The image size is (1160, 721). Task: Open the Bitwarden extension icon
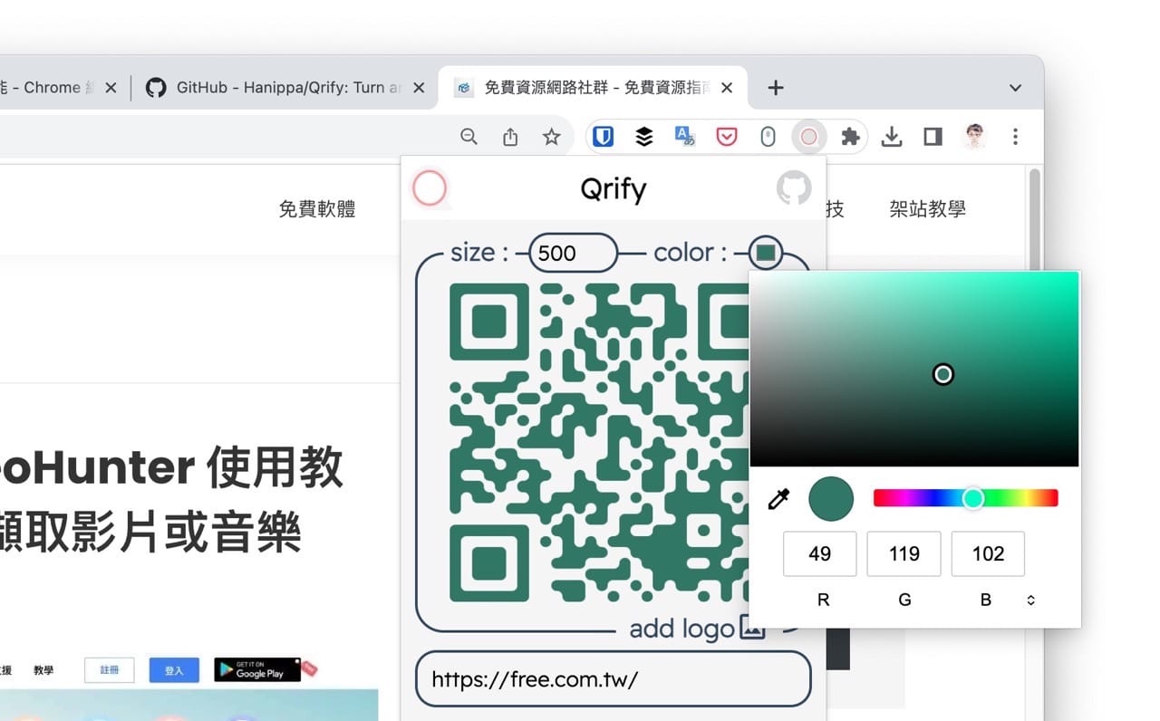click(x=603, y=137)
